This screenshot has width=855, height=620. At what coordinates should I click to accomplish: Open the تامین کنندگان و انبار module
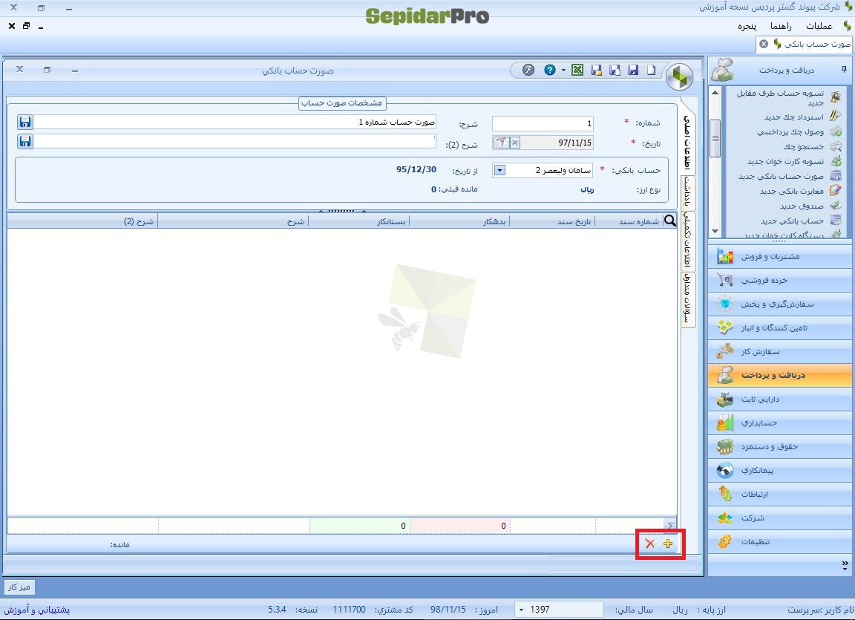780,327
